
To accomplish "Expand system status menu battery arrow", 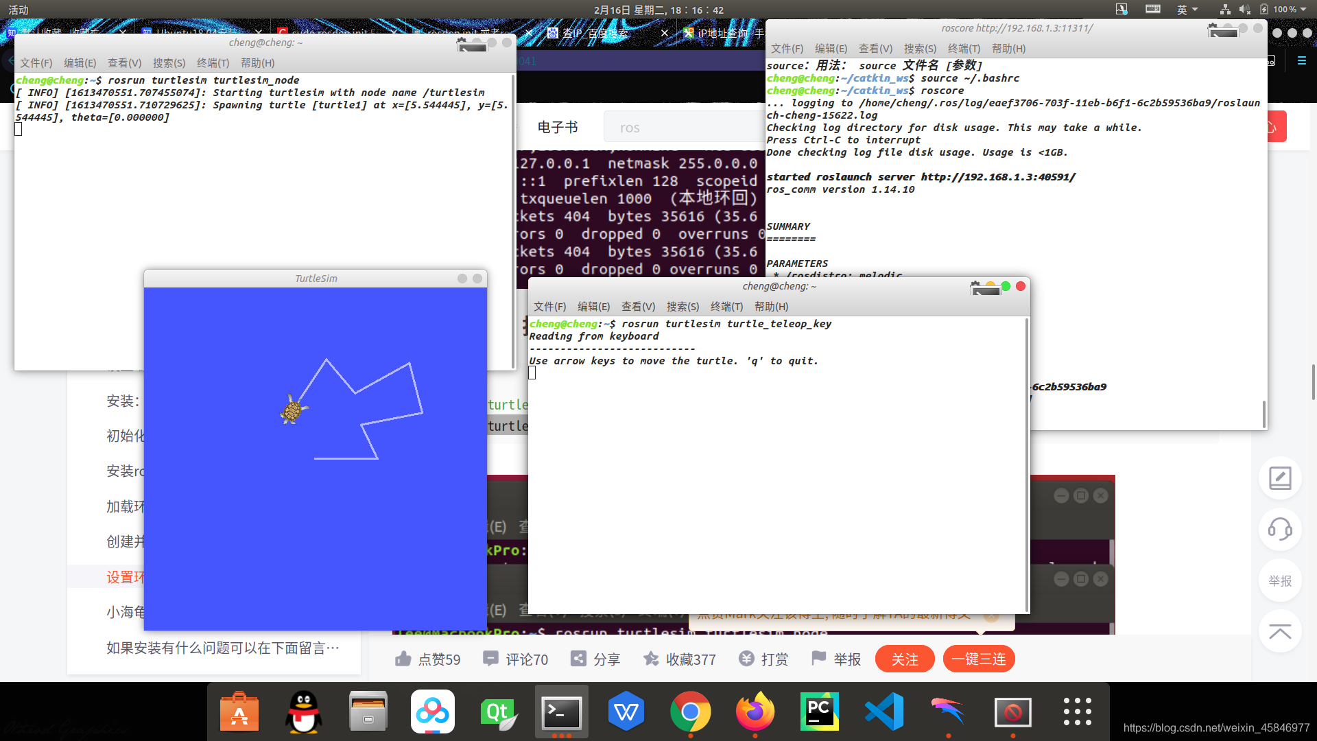I will tap(1303, 10).
